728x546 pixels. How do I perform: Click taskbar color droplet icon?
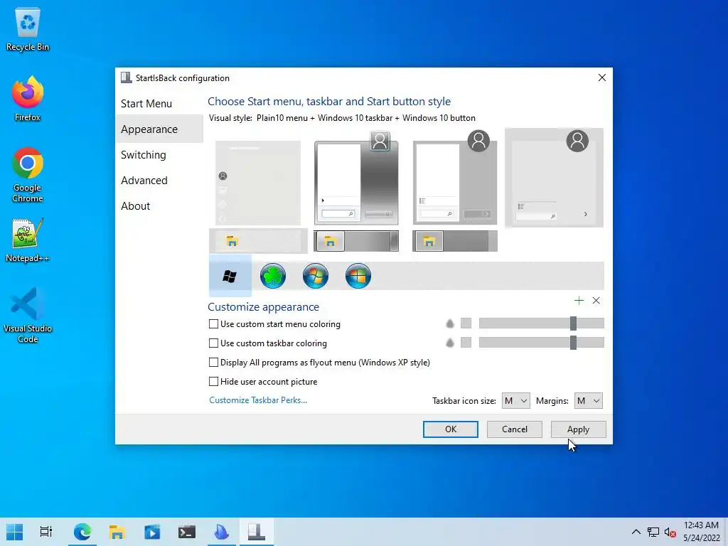point(449,343)
